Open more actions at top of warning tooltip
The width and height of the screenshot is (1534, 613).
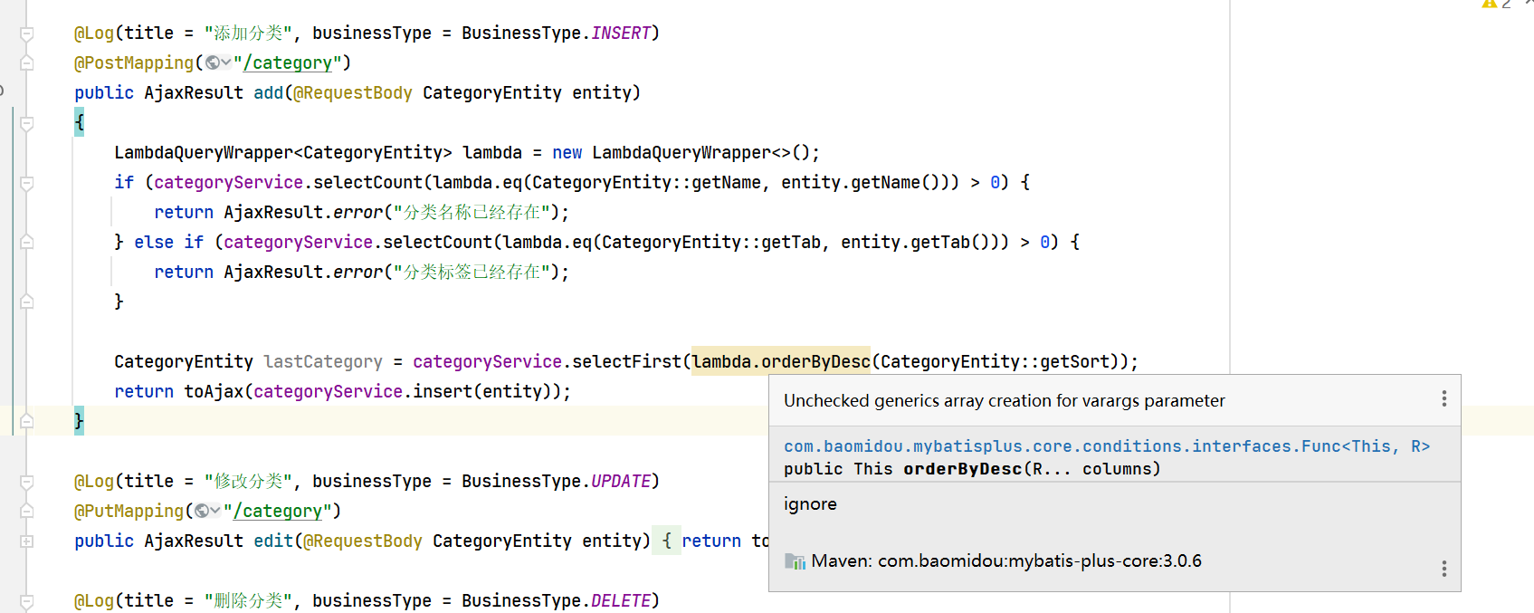pos(1443,399)
